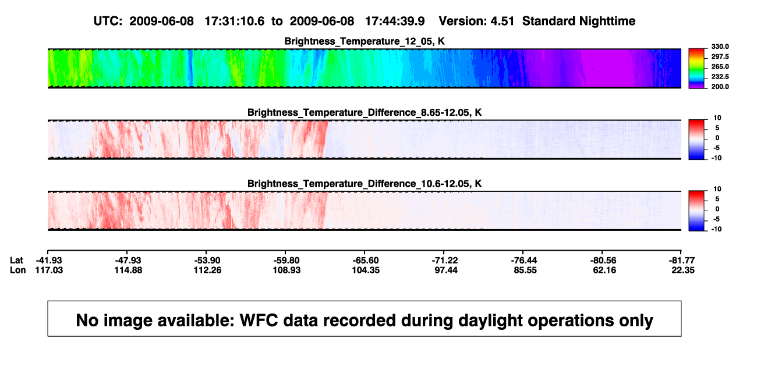Click latitude value -59.80
The height and width of the screenshot is (388, 757).
285,260
